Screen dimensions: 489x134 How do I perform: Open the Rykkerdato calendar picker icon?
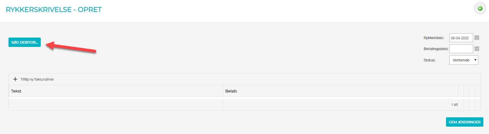[x=477, y=38]
